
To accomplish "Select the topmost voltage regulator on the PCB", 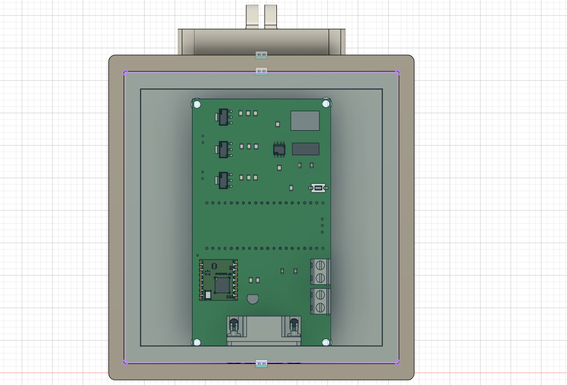I will 223,117.
